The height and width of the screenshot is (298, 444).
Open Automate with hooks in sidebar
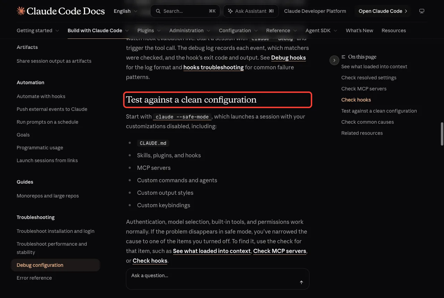click(x=41, y=96)
